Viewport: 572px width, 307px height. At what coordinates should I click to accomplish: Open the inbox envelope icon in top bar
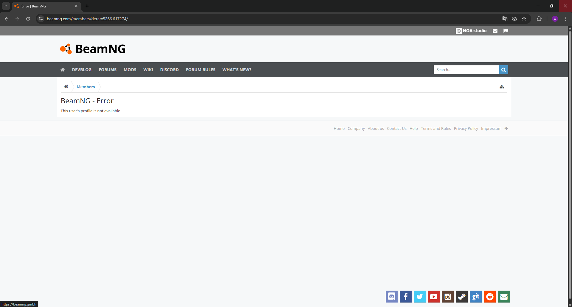click(495, 31)
